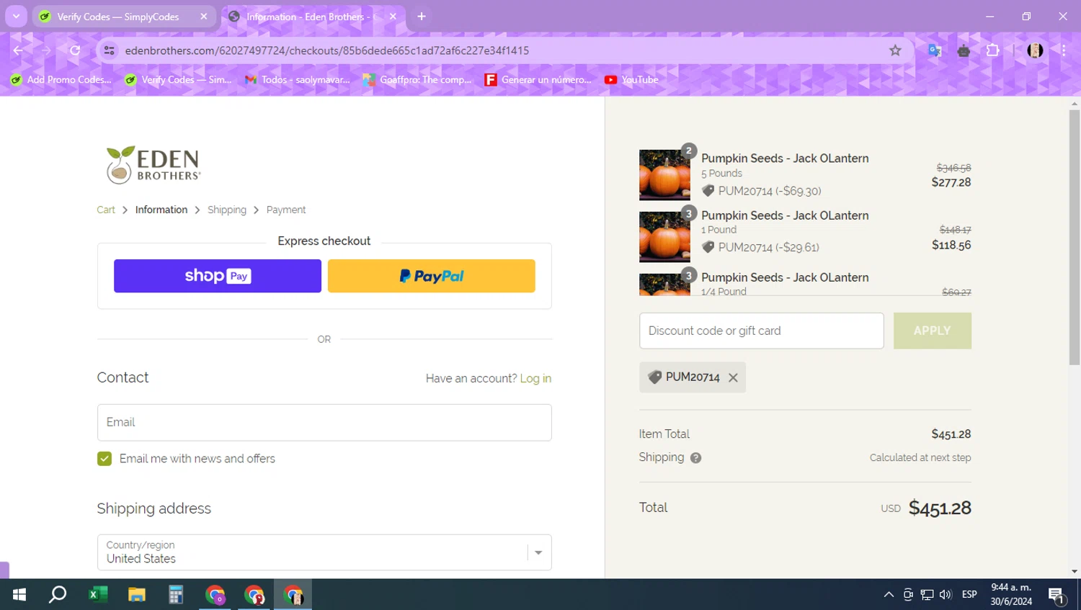The width and height of the screenshot is (1081, 610).
Task: Open the Chrome profile avatar
Action: pos(1035,50)
